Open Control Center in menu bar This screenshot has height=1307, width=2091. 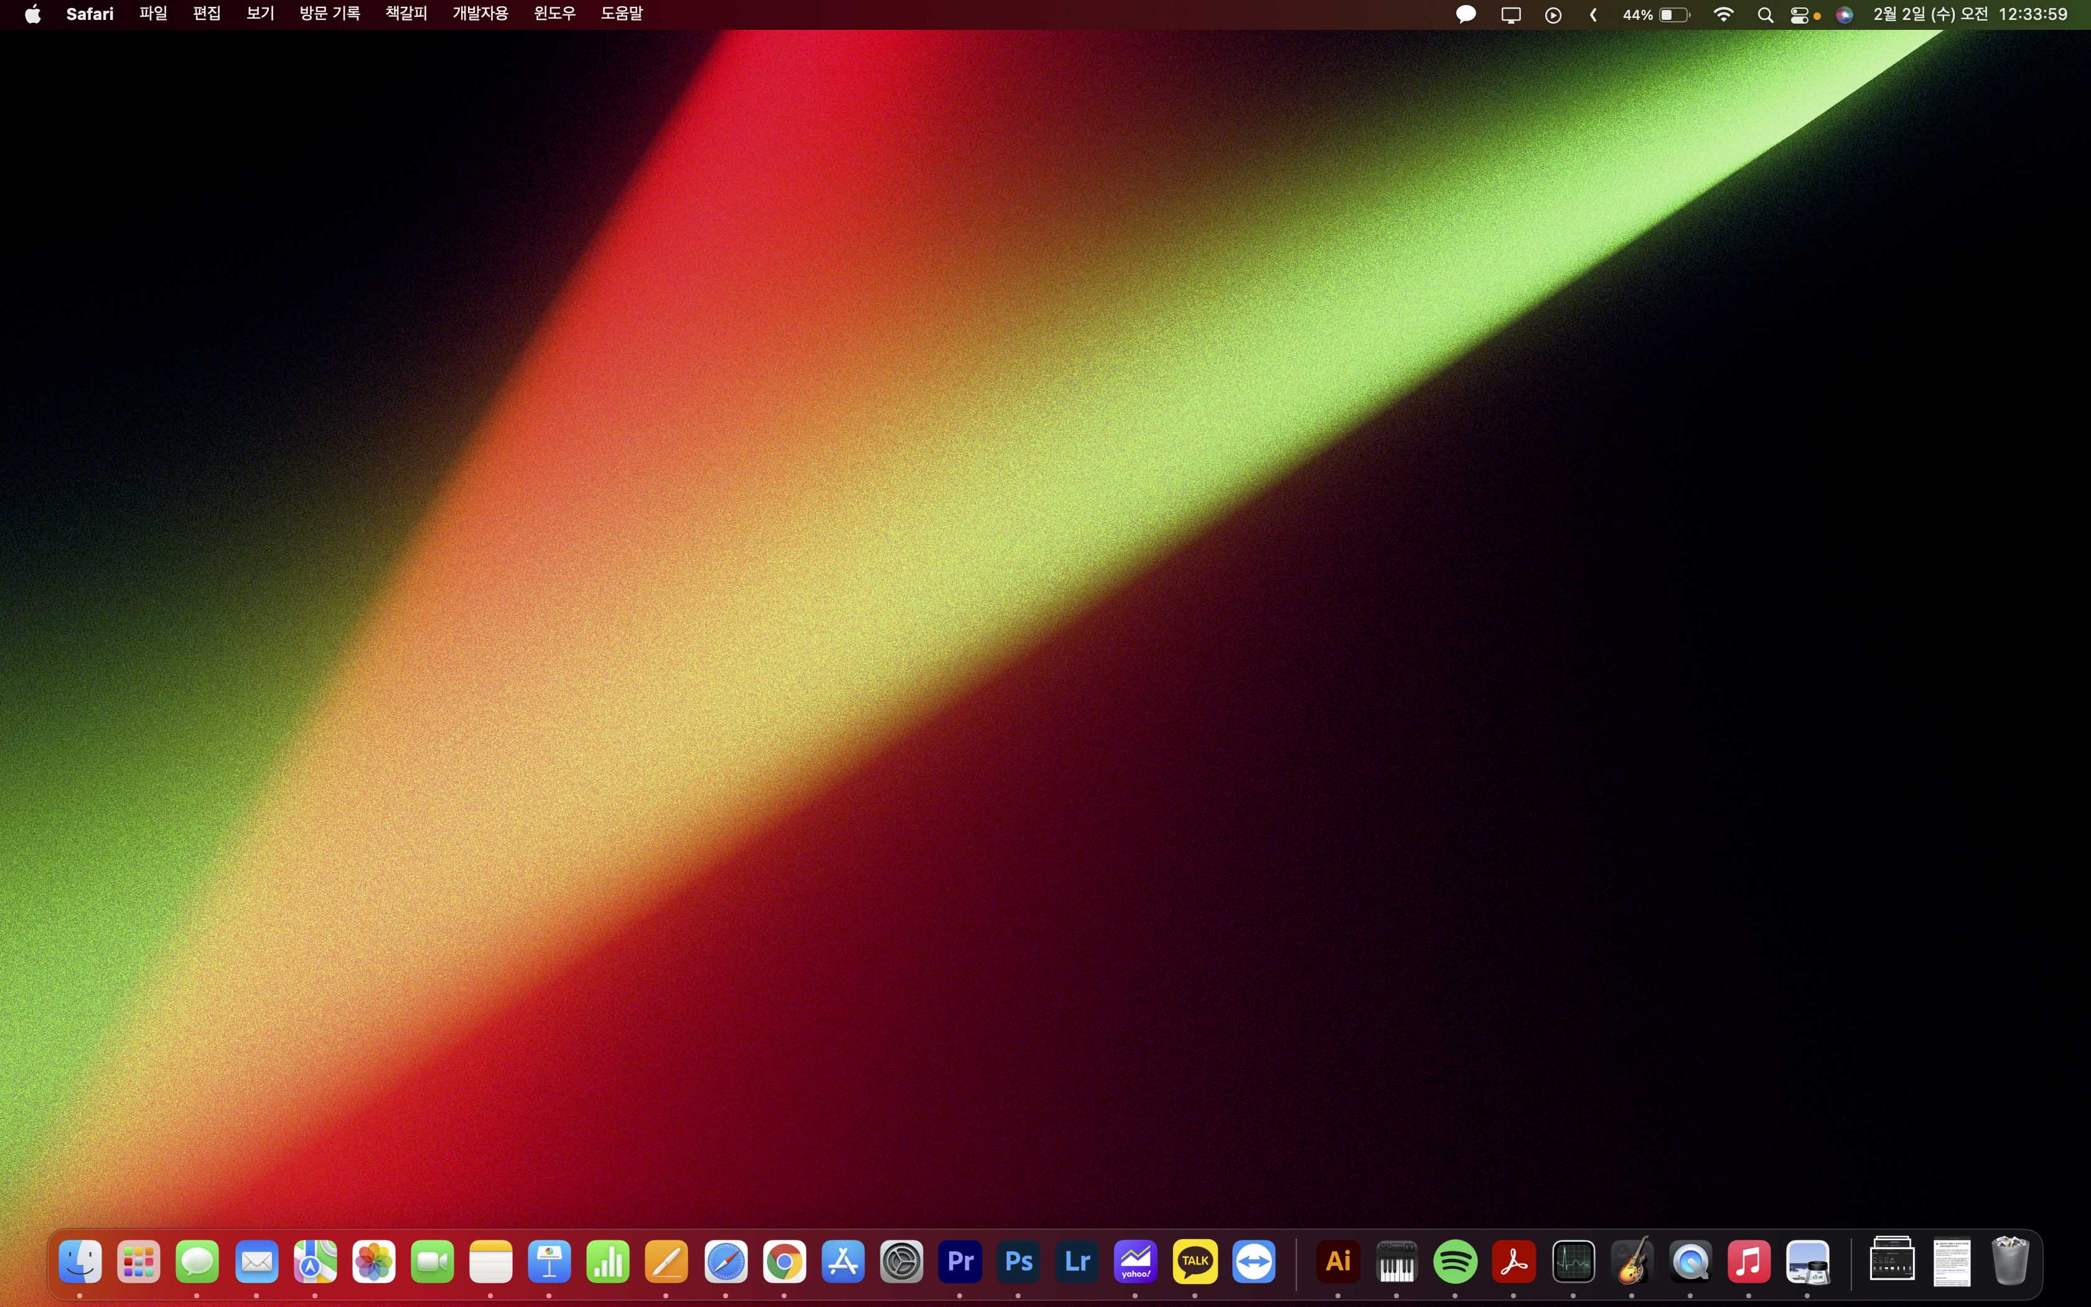click(x=1800, y=15)
